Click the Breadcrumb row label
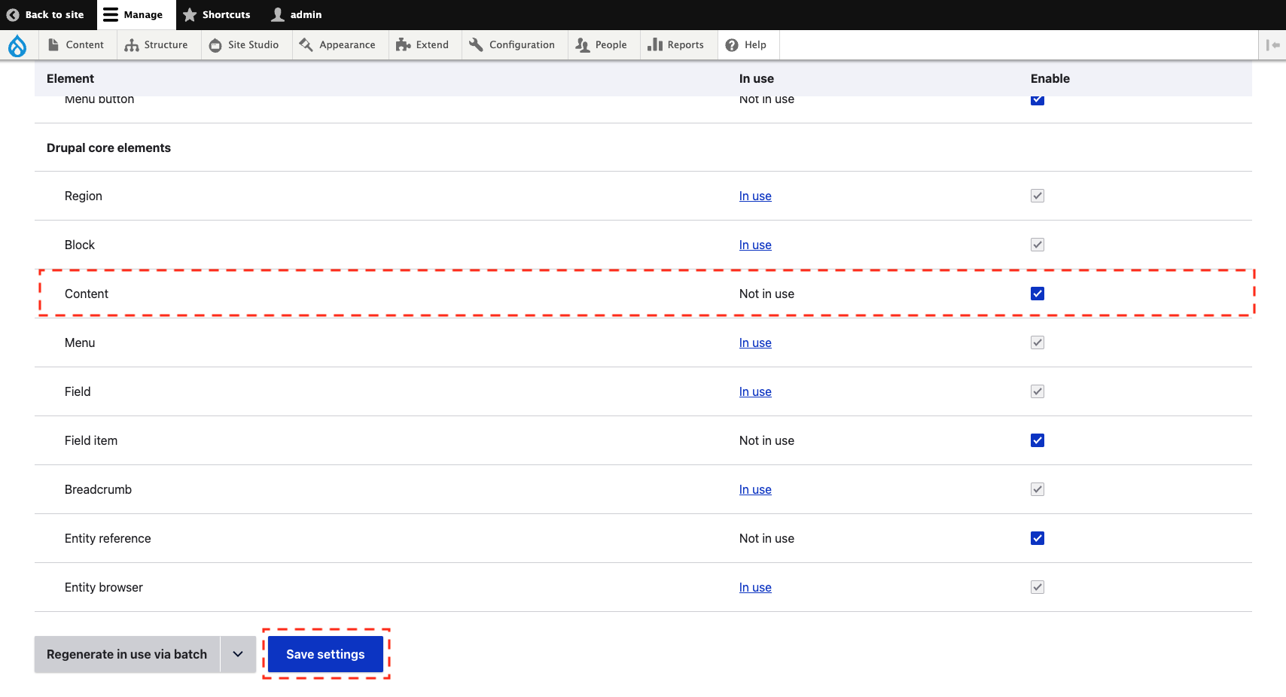 coord(98,489)
